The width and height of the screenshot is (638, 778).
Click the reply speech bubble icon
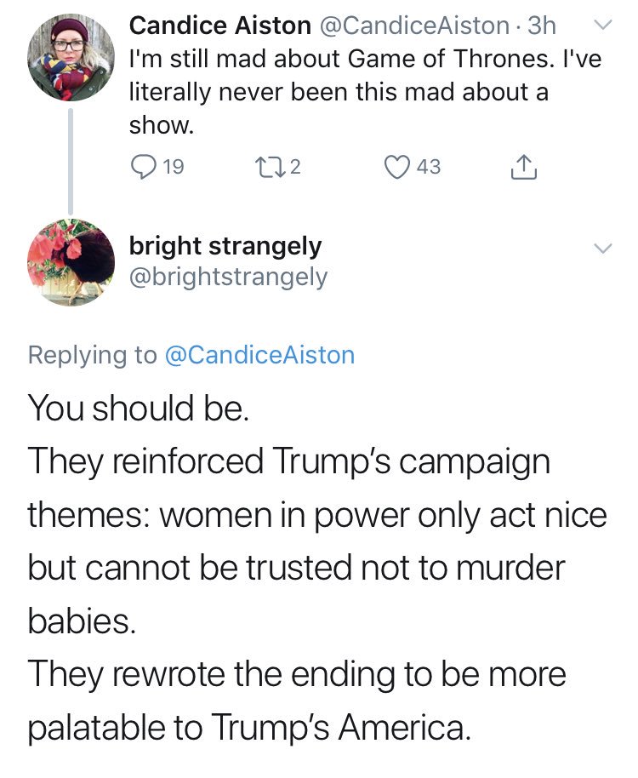[143, 167]
